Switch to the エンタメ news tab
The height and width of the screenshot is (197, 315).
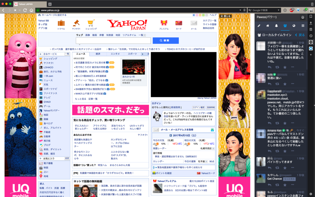115,54
